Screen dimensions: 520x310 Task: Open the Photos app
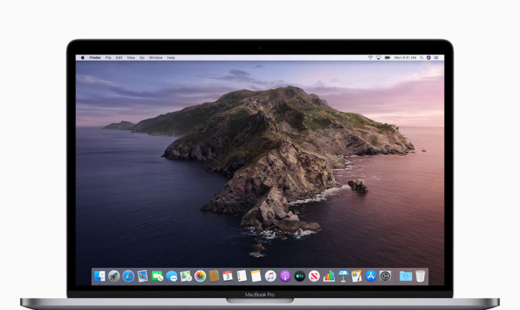[200, 276]
